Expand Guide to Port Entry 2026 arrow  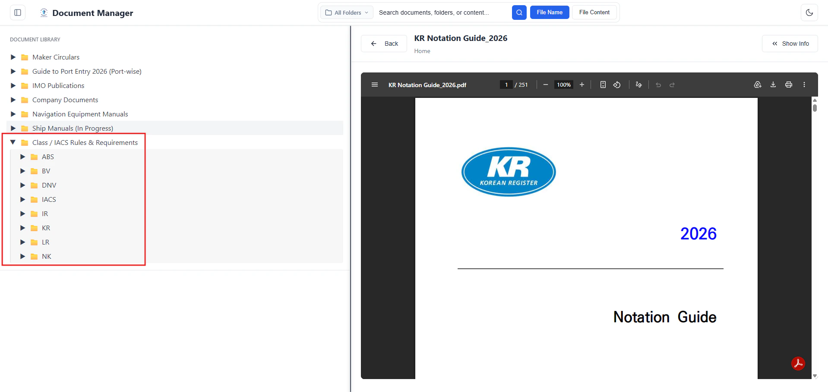coord(13,71)
